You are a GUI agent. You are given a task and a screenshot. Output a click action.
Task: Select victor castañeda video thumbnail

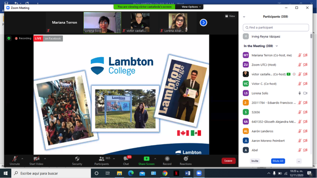click(140, 22)
